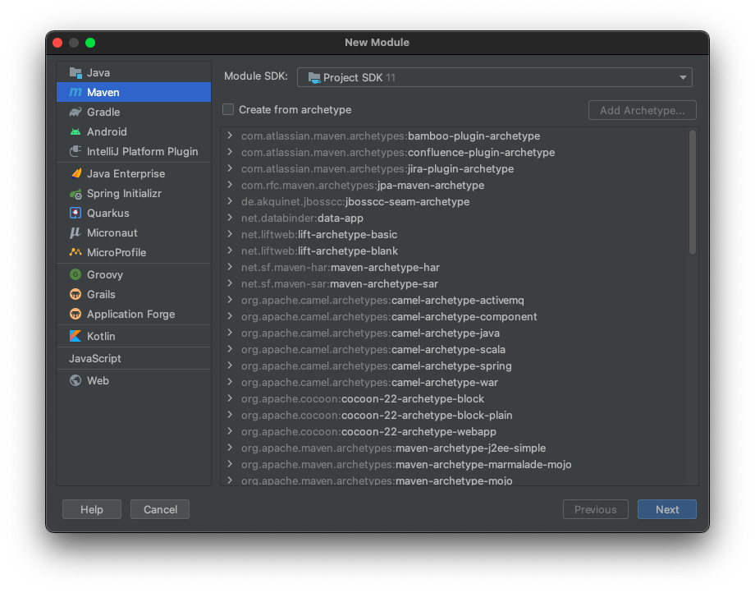Click Add Archetype button

pos(643,110)
